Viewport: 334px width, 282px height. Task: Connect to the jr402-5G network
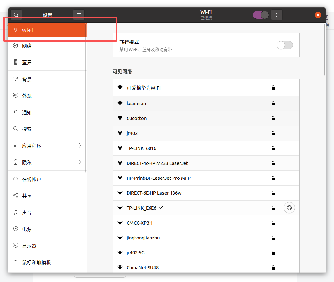[206, 253]
